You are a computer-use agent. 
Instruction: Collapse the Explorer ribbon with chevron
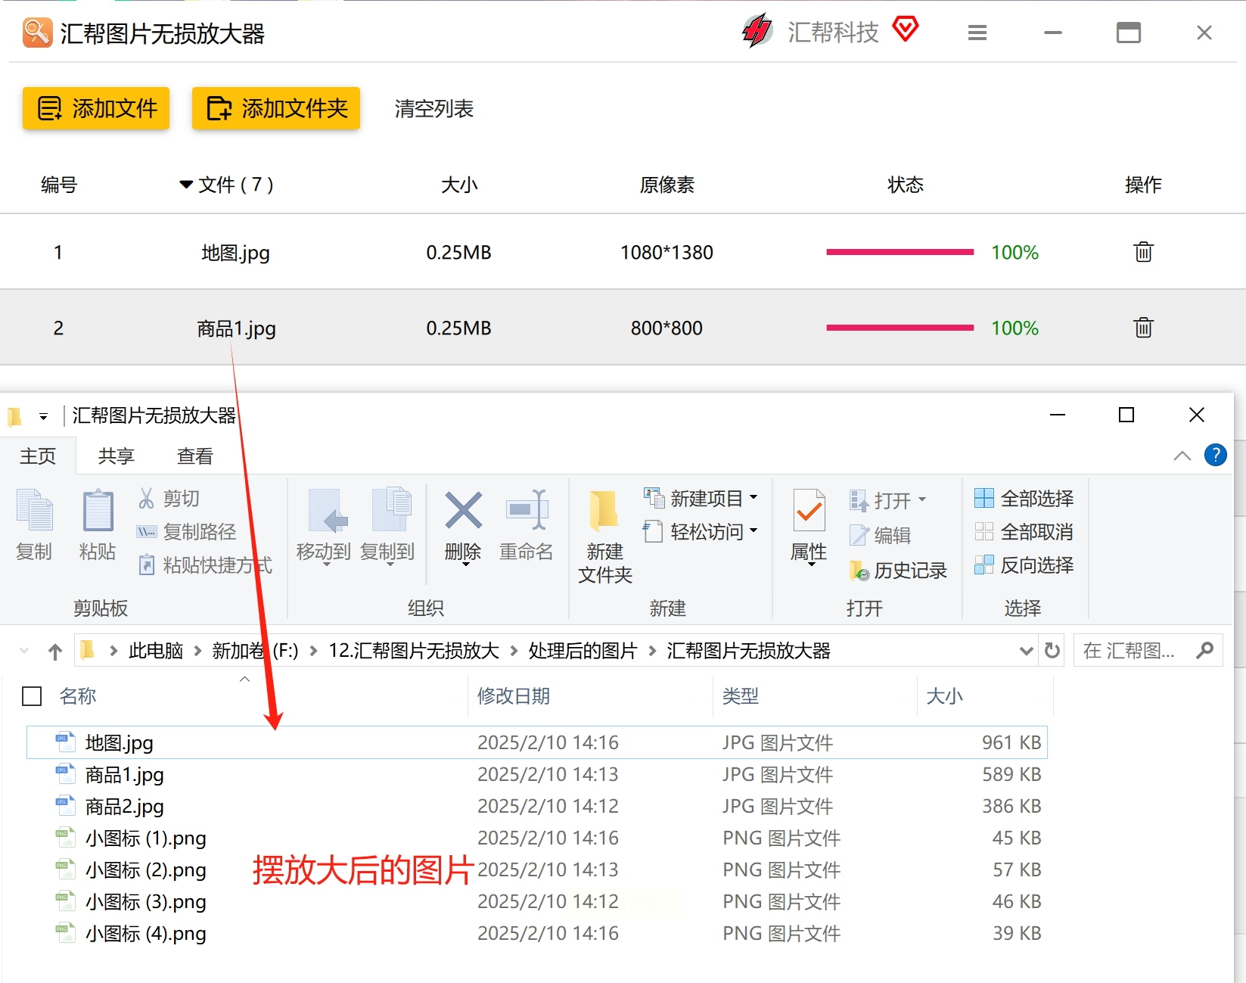1182,456
